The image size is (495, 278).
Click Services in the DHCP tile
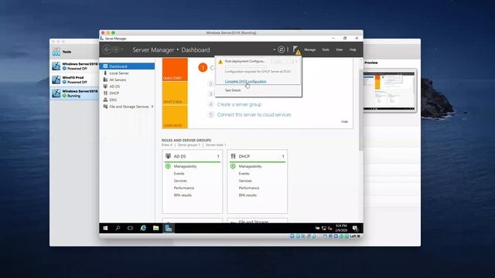245,181
